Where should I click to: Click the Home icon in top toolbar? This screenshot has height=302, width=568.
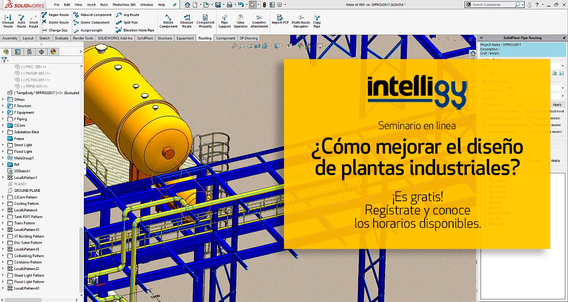(x=188, y=5)
